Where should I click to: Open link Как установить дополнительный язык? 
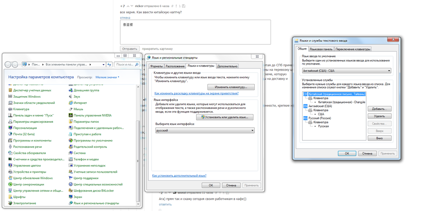tap(179, 176)
